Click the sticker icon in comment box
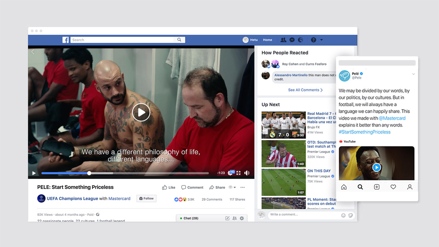This screenshot has width=439, height=247. pyautogui.click(x=351, y=215)
